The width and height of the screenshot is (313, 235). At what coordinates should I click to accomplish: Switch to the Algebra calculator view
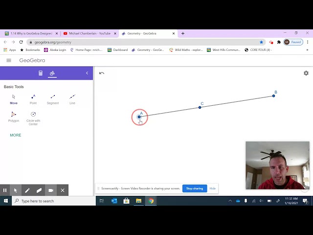[x=41, y=73]
